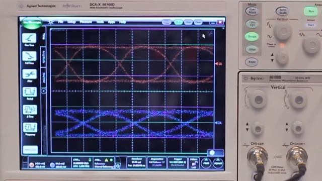Push the front-panel Auto Scale button
The height and width of the screenshot is (181, 322).
283,11
